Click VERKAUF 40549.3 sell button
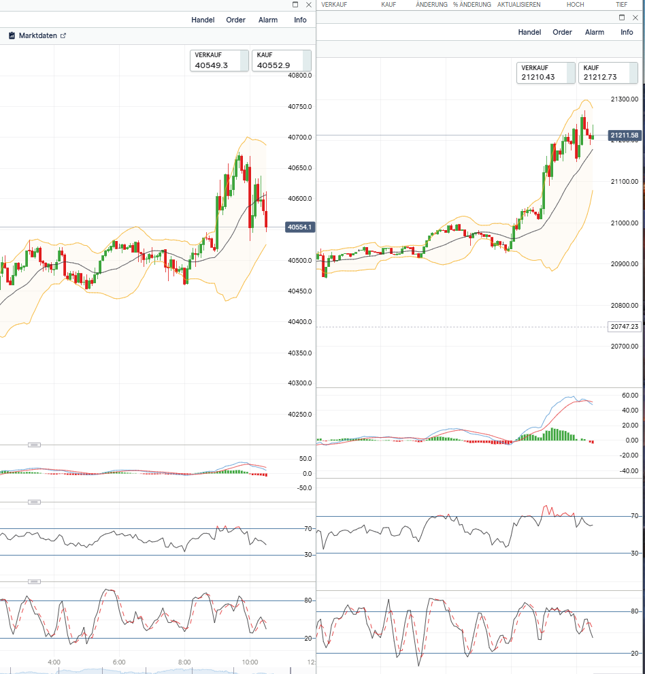This screenshot has height=674, width=645. 219,61
